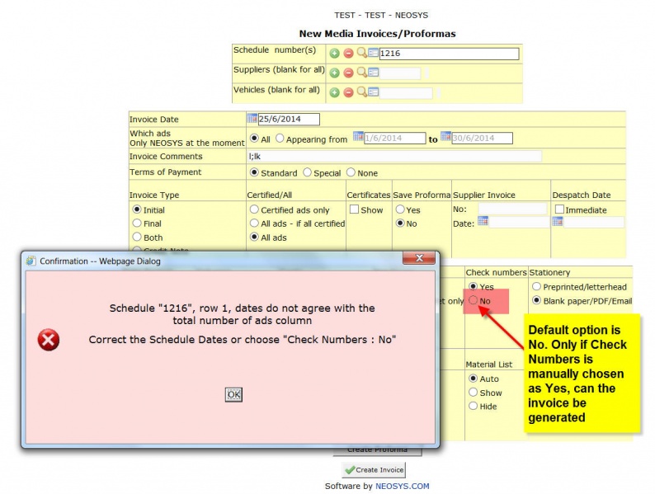Viewport: 655px width, 494px height.
Task: Click OK in the confirmation dialog
Action: 233,394
